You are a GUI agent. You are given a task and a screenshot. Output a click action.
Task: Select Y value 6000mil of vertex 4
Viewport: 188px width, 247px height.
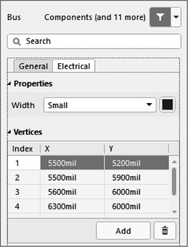click(x=136, y=207)
